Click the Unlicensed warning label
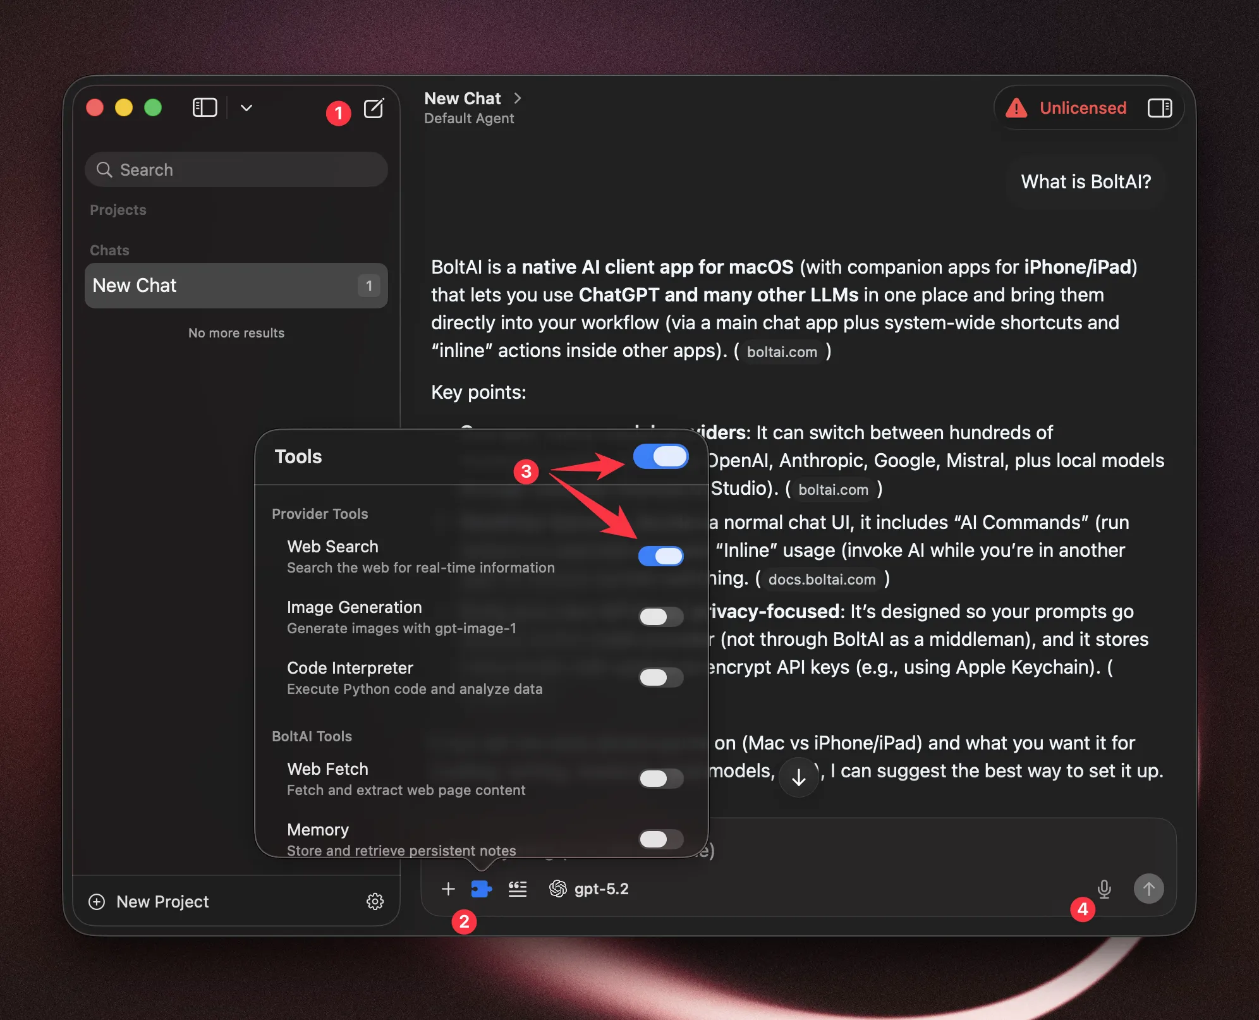1259x1020 pixels. point(1083,108)
